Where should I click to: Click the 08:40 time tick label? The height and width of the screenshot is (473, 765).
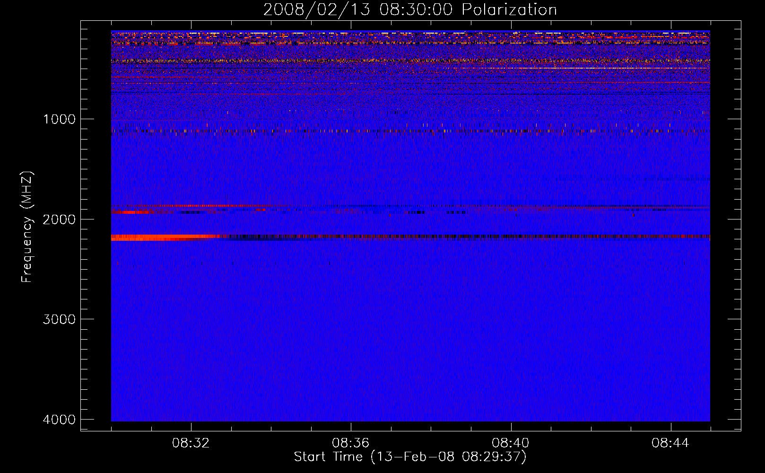coord(511,443)
